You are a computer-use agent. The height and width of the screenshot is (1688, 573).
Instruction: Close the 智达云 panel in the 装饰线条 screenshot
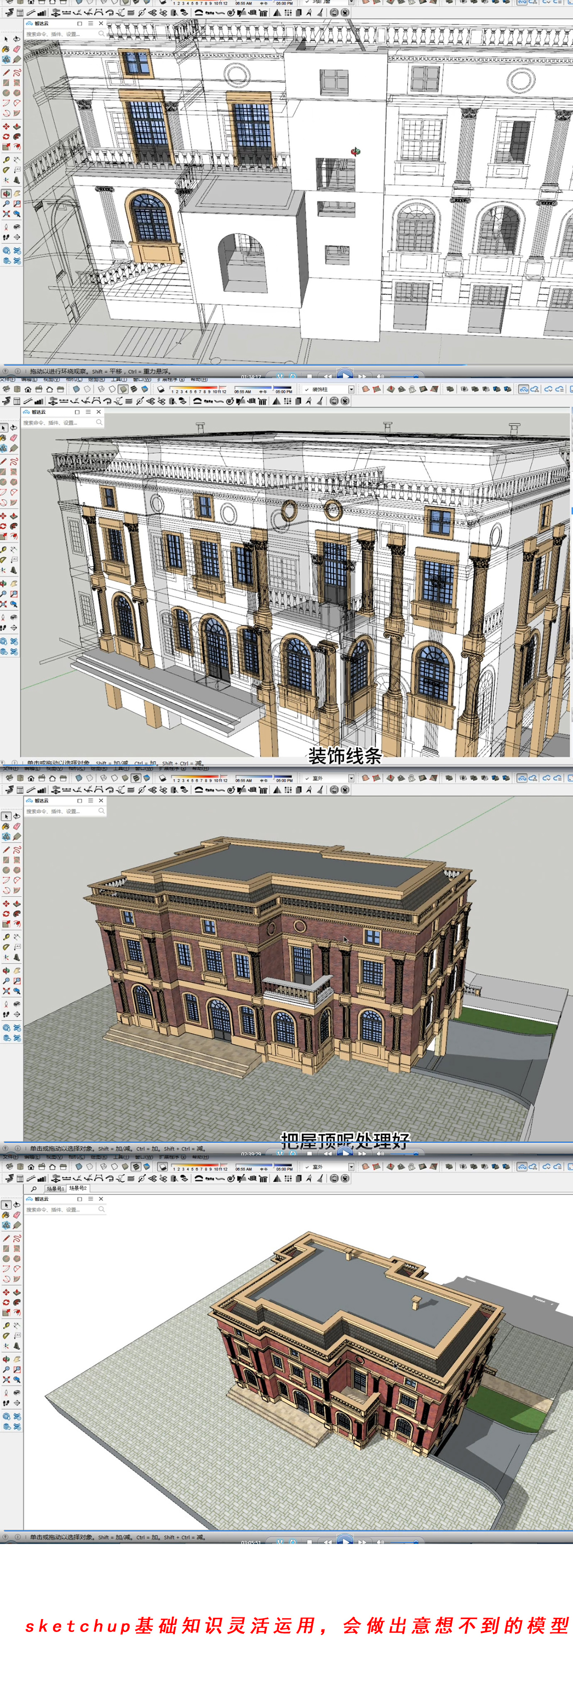[x=98, y=412]
